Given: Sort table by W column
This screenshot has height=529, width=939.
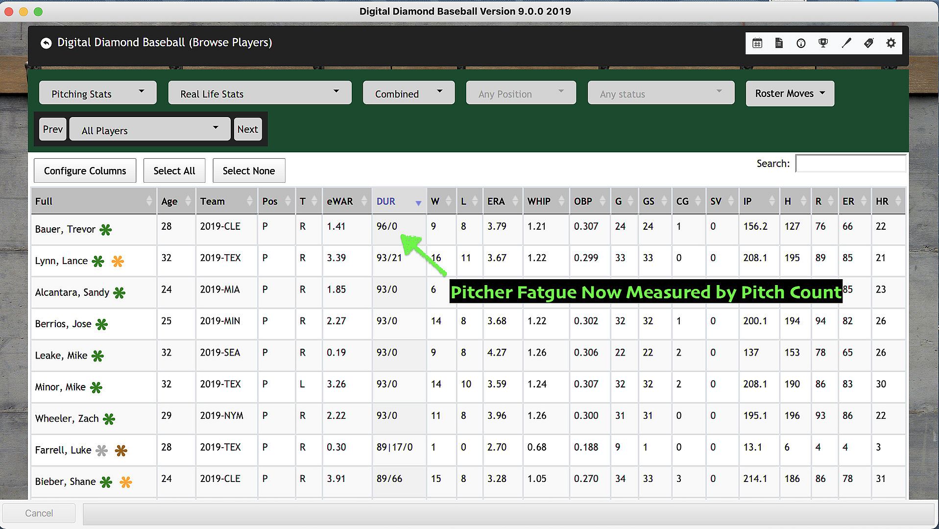Looking at the screenshot, I should point(441,201).
